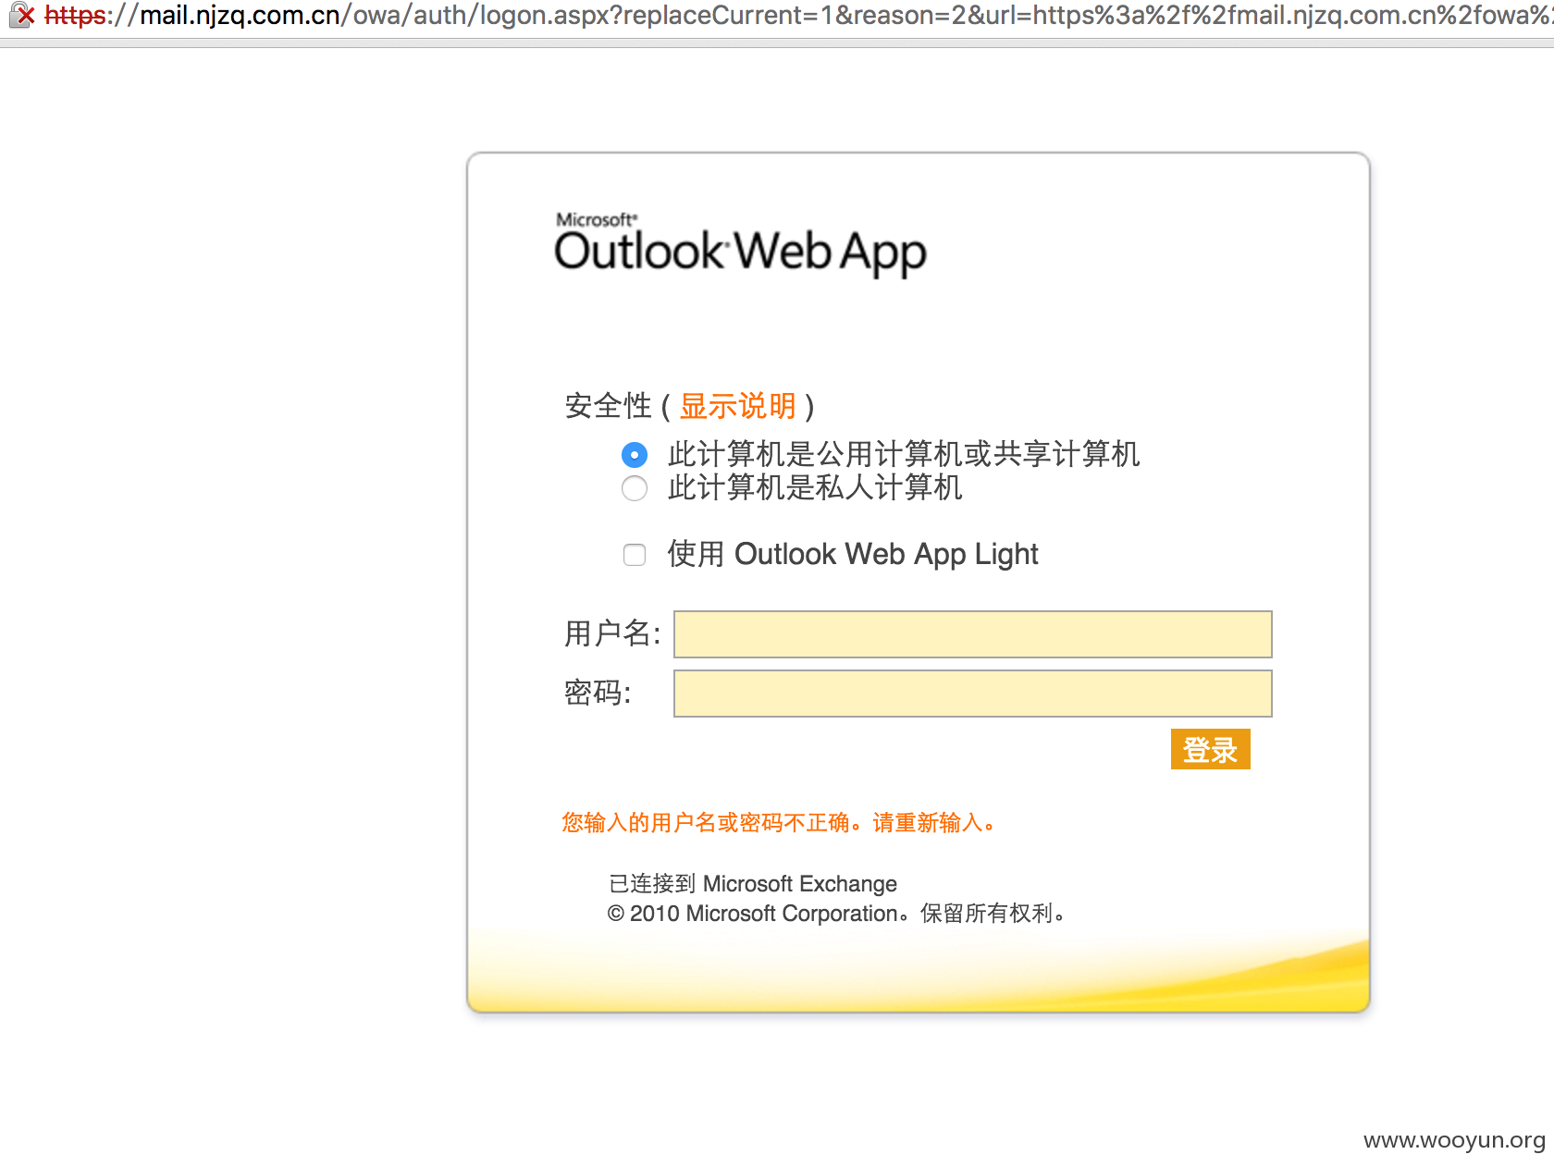Image resolution: width=1554 pixels, height=1167 pixels.
Task: Click the insecure HTTPS lock warning icon
Action: (x=22, y=15)
